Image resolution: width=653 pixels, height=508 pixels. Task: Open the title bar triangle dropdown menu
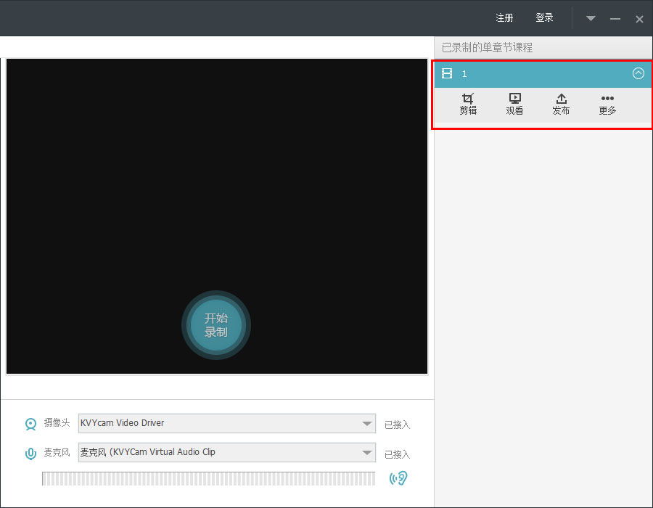(x=591, y=19)
